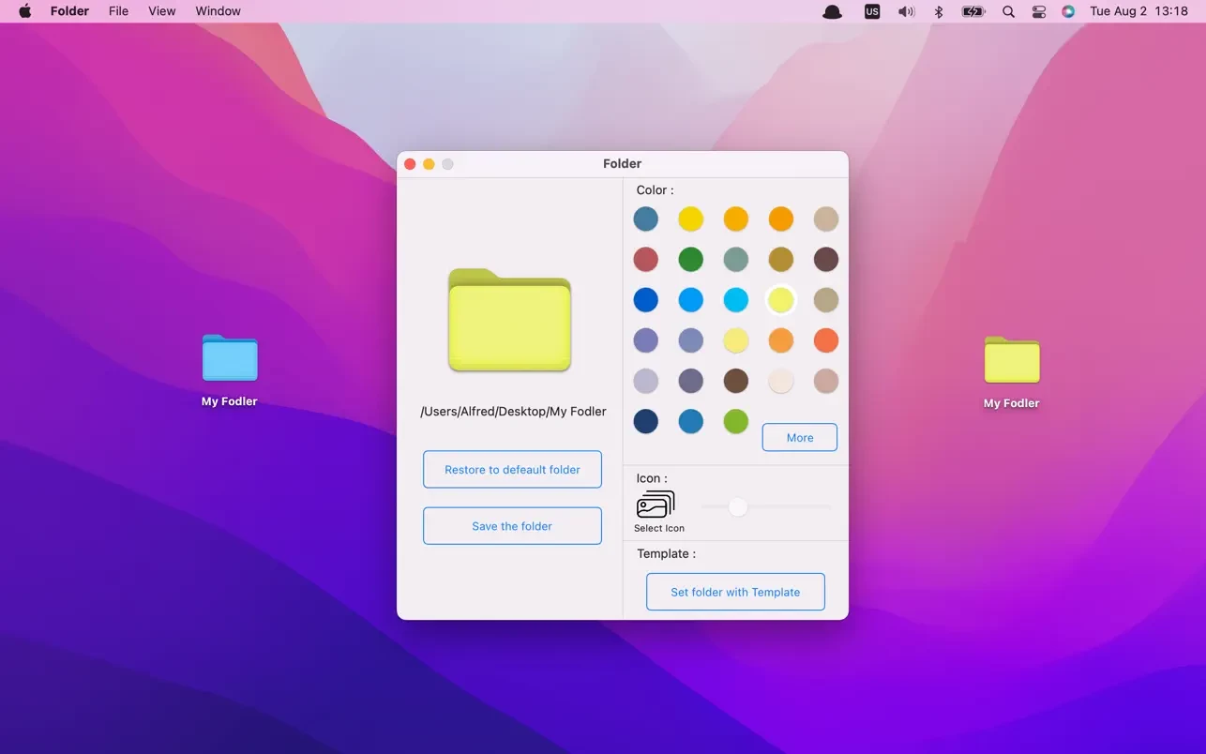1206x754 pixels.
Task: Adjust the icon size slider
Action: click(738, 506)
